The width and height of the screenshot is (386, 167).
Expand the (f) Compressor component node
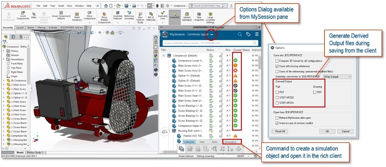tap(4, 80)
